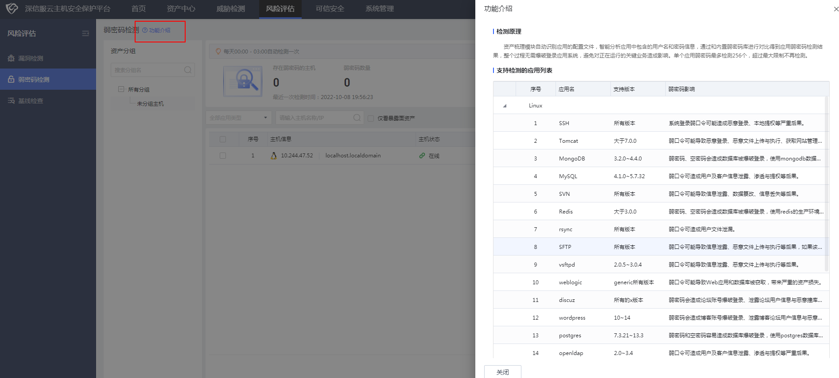This screenshot has height=378, width=839.
Task: Enable the 仅看暴露面资产 checkbox
Action: click(x=371, y=118)
